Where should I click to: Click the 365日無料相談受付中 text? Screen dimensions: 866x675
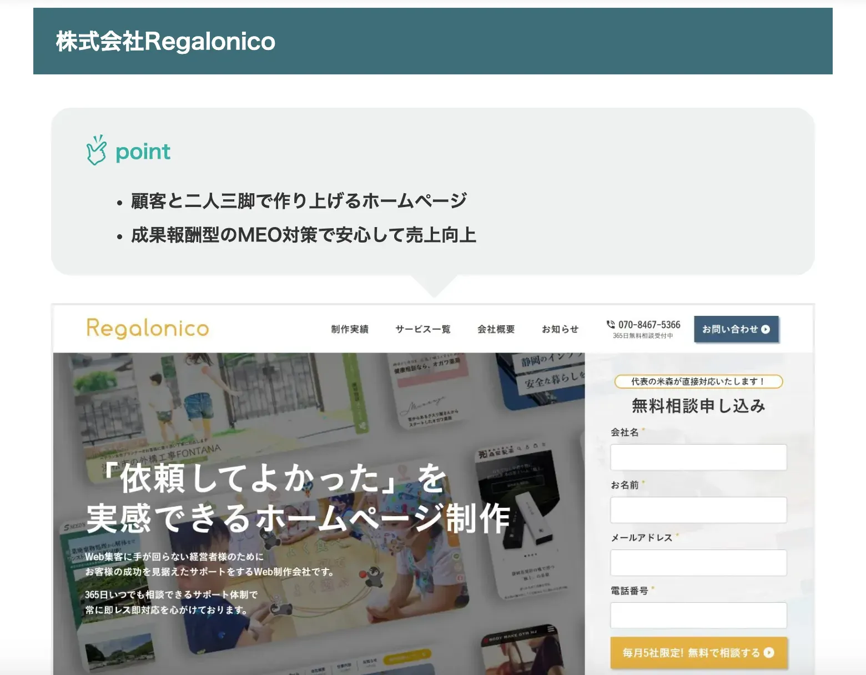[643, 336]
